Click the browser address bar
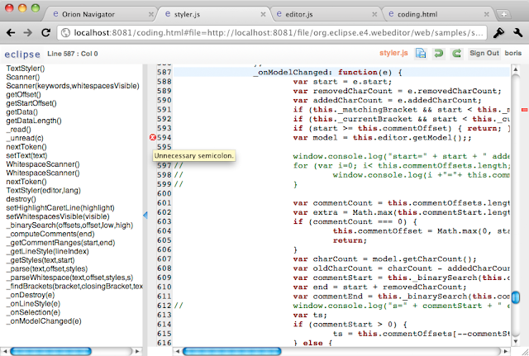 (272, 33)
